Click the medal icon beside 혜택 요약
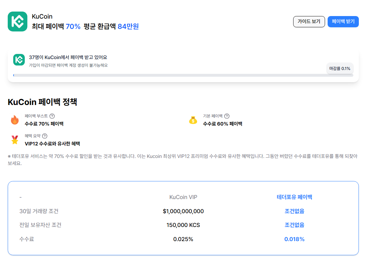Viewport: 373px width, 261px height. click(x=15, y=140)
